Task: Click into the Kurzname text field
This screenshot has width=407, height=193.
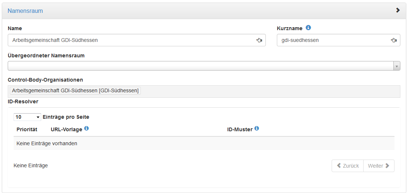Action: pyautogui.click(x=339, y=40)
